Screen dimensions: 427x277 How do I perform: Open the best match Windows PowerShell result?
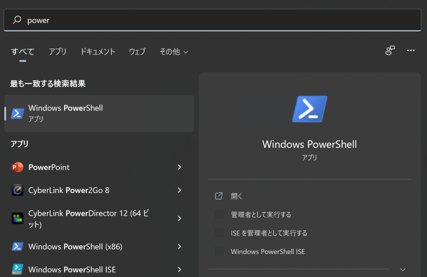pyautogui.click(x=99, y=113)
